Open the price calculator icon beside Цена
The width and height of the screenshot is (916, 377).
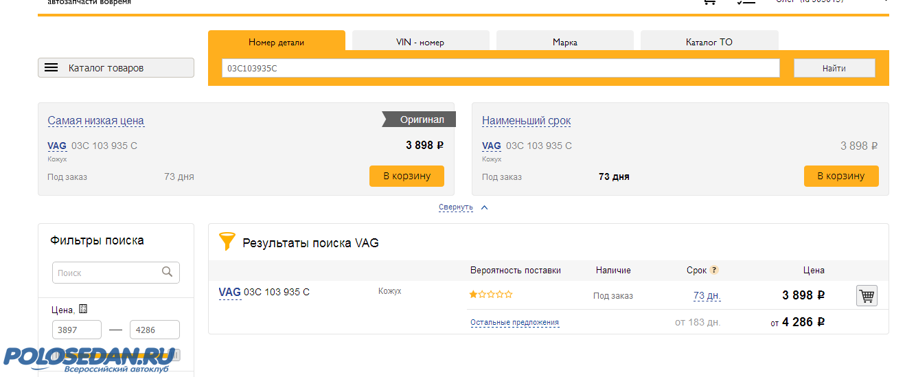[x=83, y=309]
